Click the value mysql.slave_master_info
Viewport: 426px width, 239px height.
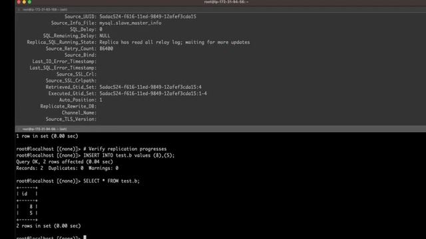130,23
